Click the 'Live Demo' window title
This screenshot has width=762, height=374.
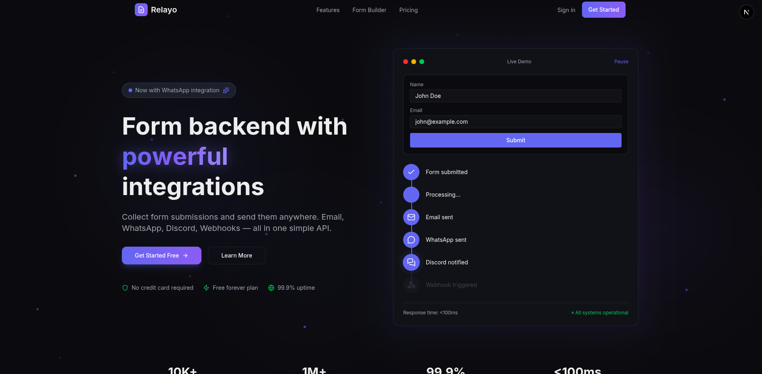coord(519,62)
